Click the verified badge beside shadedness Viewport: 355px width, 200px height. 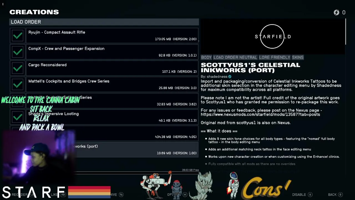(x=230, y=77)
